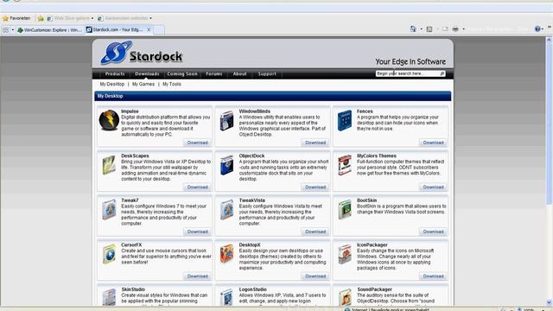Click the DesktopX box icon

(x=226, y=254)
